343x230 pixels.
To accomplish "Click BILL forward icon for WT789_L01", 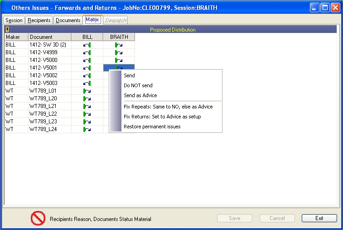I will pos(87,91).
